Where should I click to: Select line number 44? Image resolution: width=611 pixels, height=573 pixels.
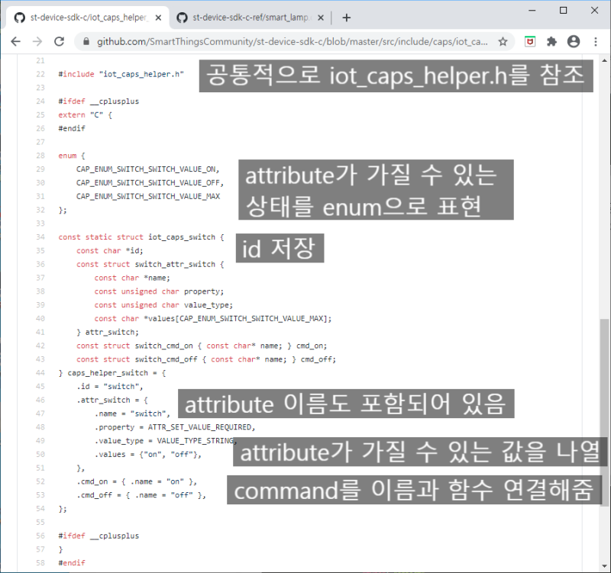[x=40, y=372]
